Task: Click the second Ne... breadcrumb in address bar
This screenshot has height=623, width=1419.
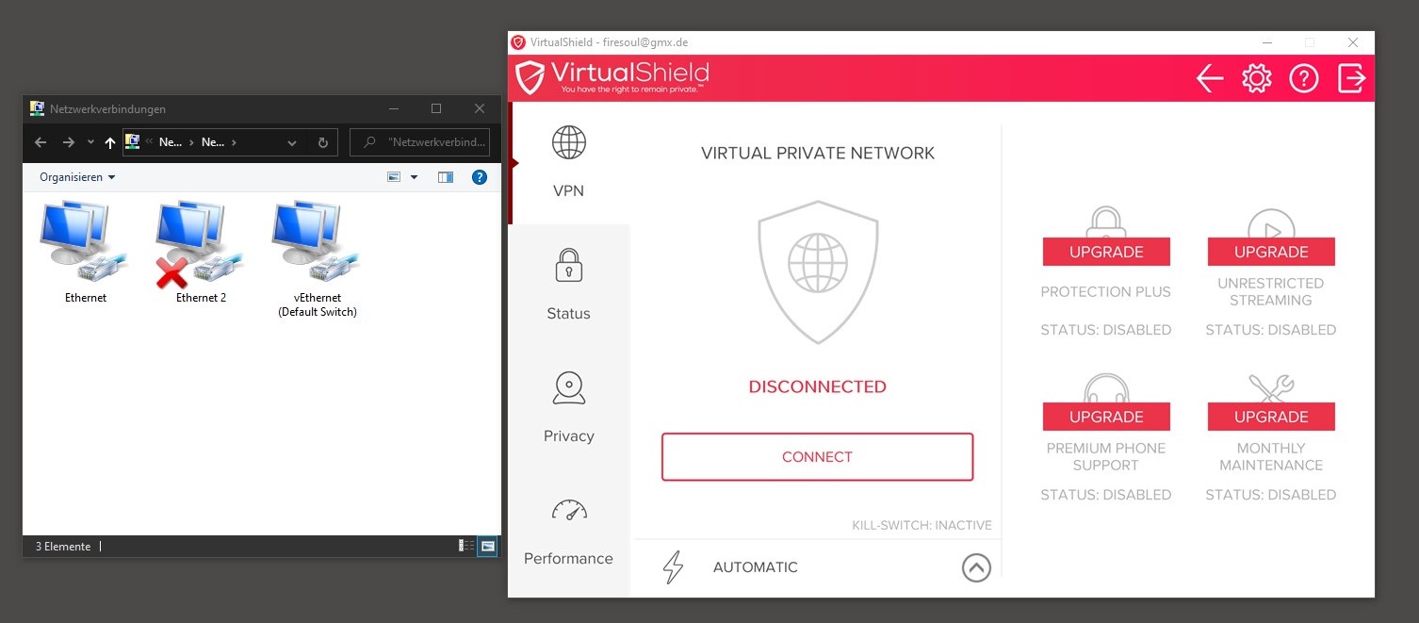Action: [213, 142]
